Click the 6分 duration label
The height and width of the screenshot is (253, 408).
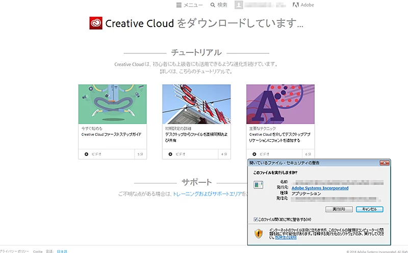[x=308, y=154]
